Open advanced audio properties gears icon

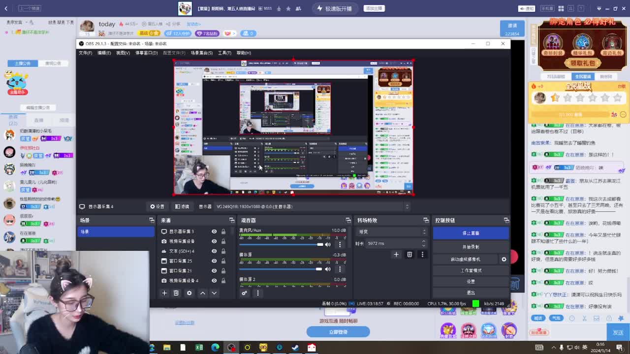coord(244,293)
